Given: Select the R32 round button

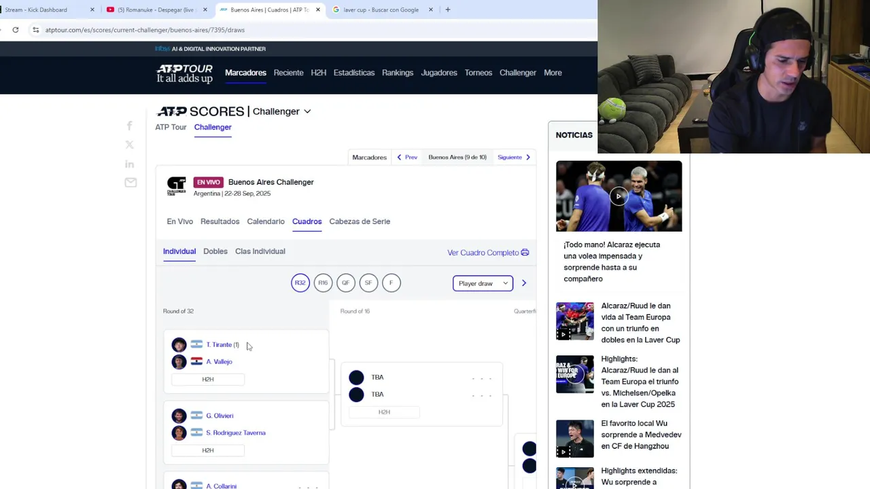Looking at the screenshot, I should click(300, 283).
